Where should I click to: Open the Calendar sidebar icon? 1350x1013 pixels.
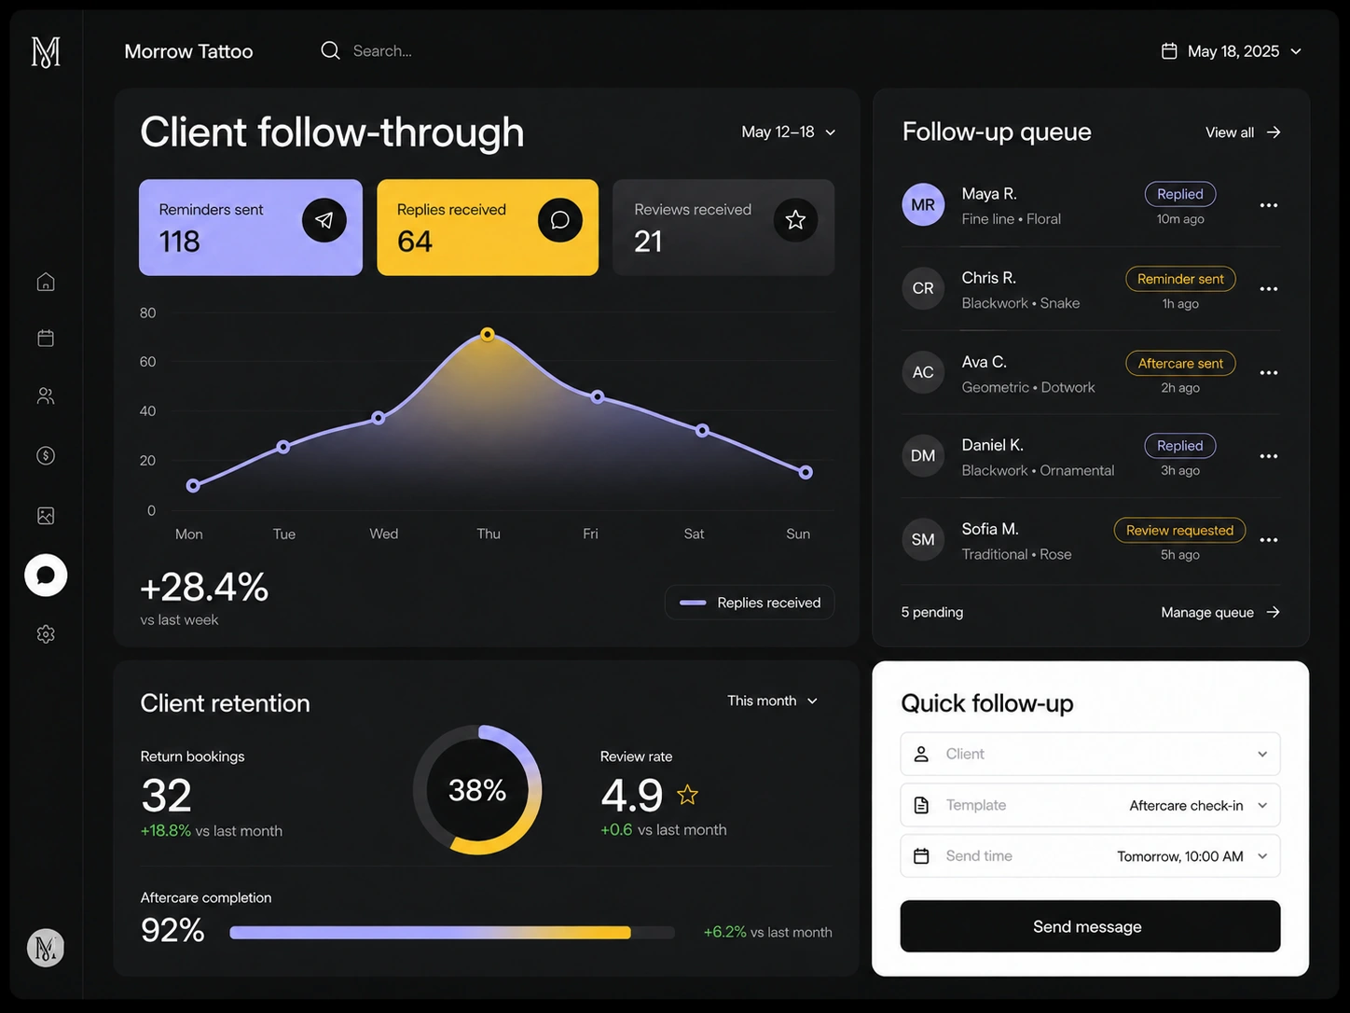tap(46, 338)
